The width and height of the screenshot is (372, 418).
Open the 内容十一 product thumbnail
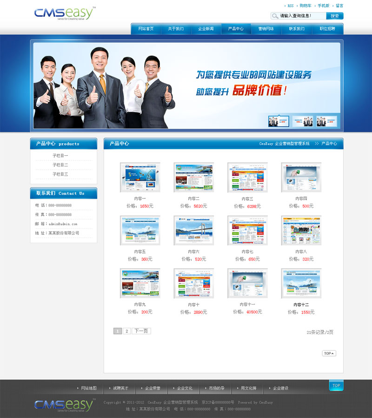[x=247, y=283]
